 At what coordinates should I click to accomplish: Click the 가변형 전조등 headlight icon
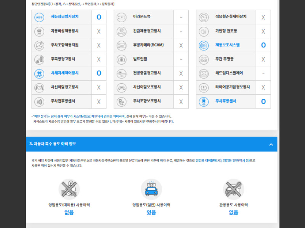click(x=203, y=31)
